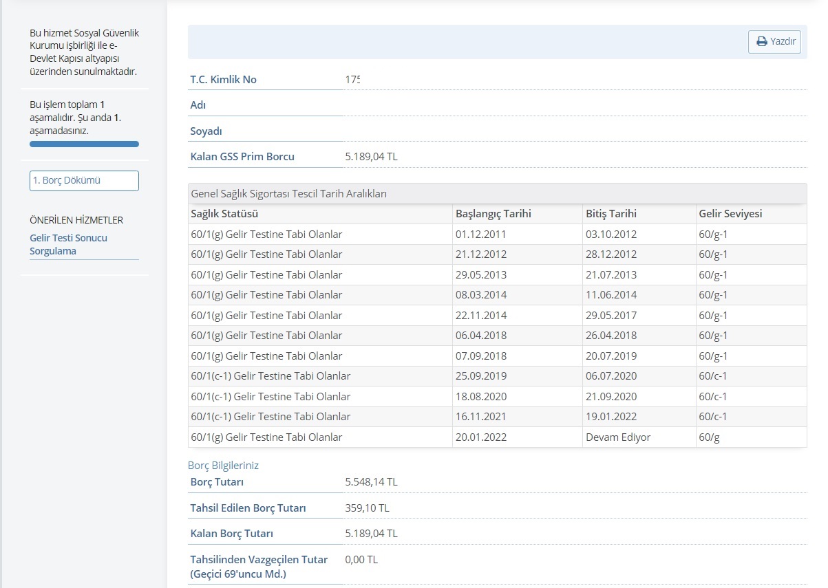Select the start date 07.09.2018
This screenshot has width=828, height=588.
(x=481, y=356)
